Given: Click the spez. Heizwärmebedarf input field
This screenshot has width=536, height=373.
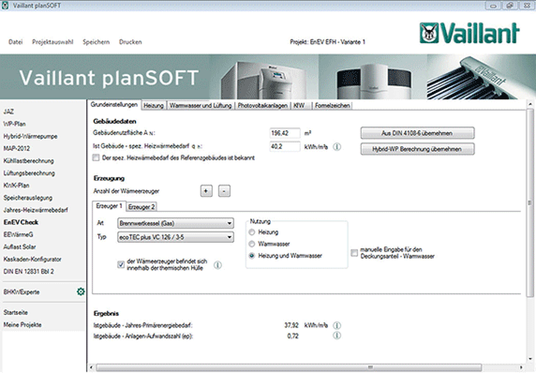Looking at the screenshot, I should coord(285,147).
